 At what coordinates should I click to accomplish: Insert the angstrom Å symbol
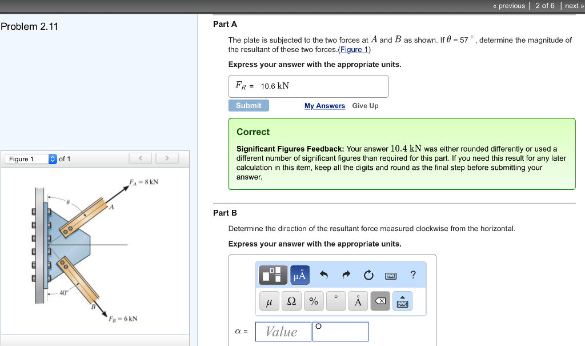coord(358,301)
